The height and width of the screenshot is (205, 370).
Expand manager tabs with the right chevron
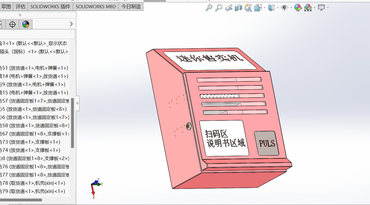[71, 24]
